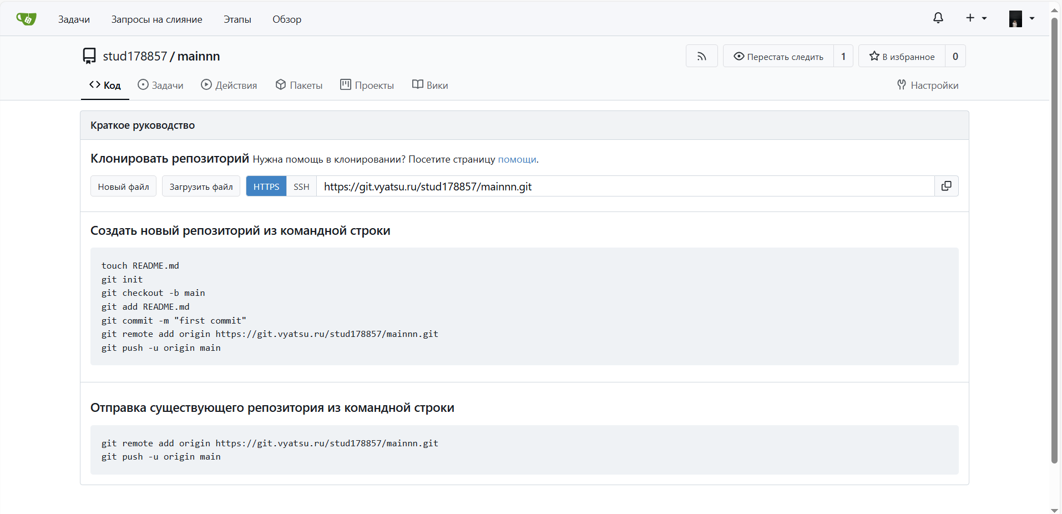The image size is (1062, 514).
Task: Open the Вики wiki tab
Action: point(430,85)
